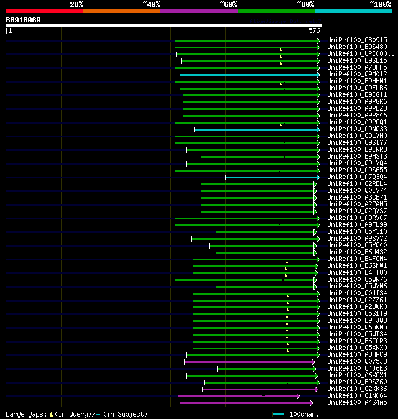Click the UniRef100_A9NQ33 label

(x=357, y=129)
